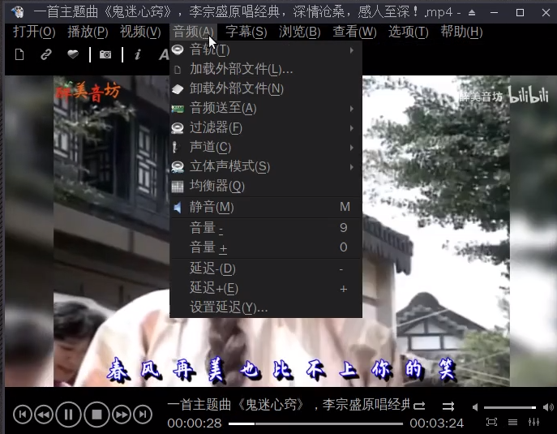This screenshot has width=557, height=434.
Task: Expand the 音频送至(A) submenu
Action: [x=266, y=108]
